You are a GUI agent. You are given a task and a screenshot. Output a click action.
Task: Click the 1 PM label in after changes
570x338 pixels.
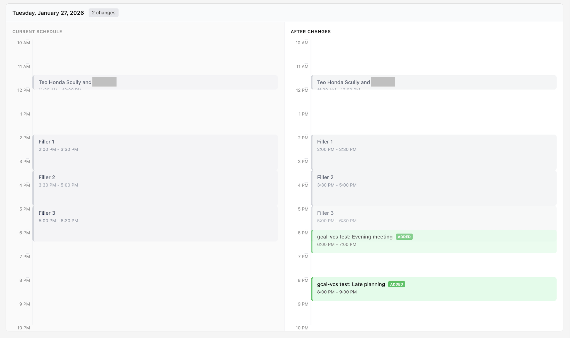point(303,114)
